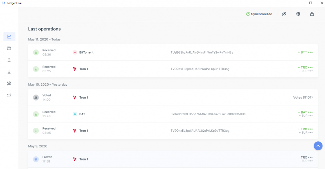Open the Portfolio chart icon in sidebar

point(9,36)
